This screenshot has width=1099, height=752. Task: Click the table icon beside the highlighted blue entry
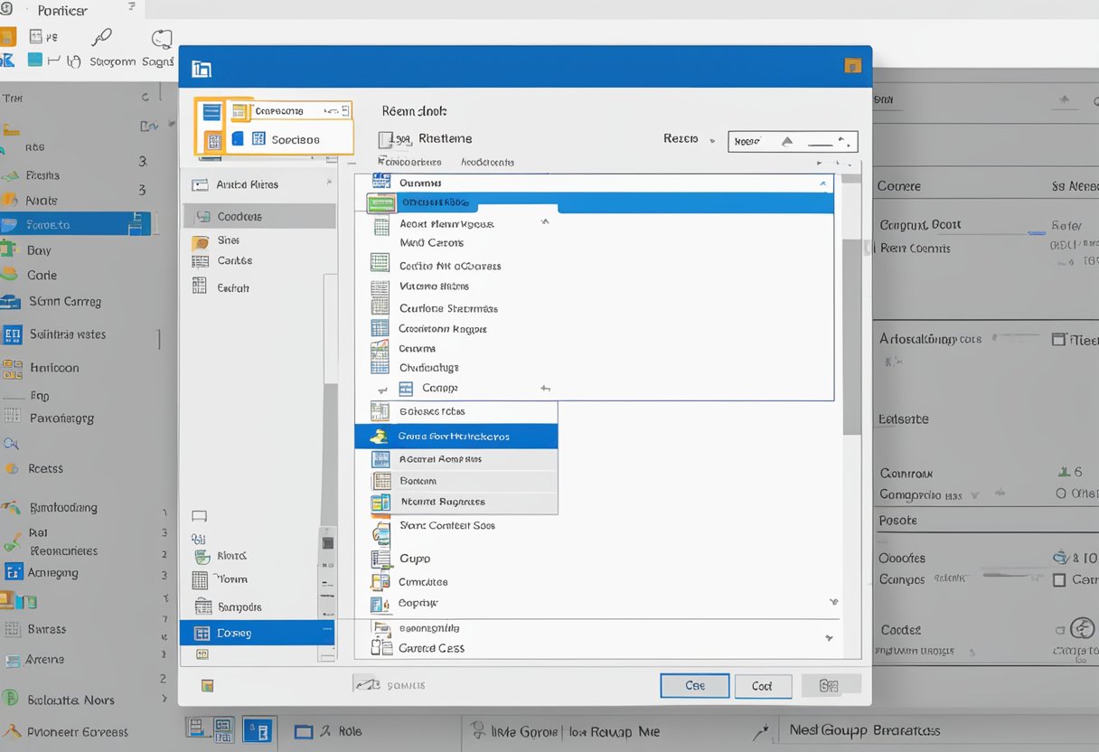(380, 202)
